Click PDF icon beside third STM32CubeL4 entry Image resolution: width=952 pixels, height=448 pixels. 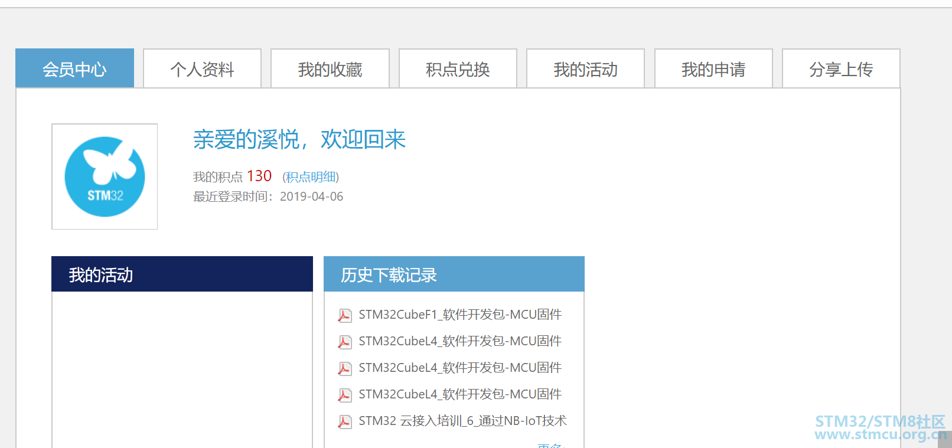point(344,395)
